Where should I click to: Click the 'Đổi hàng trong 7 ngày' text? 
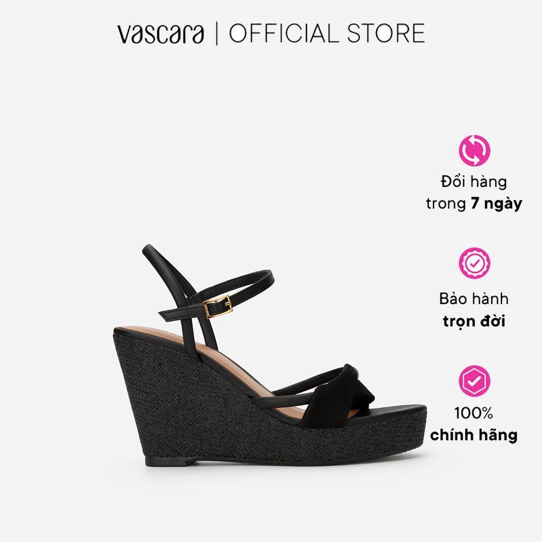point(474,192)
